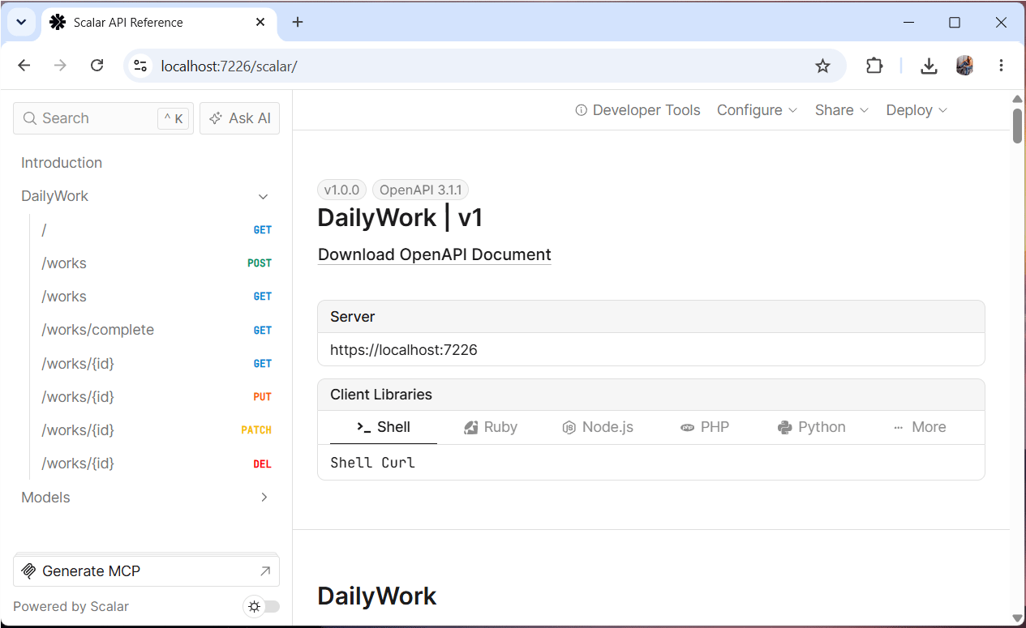Select the Shell client library tab
Viewport: 1026px width, 628px height.
point(384,427)
